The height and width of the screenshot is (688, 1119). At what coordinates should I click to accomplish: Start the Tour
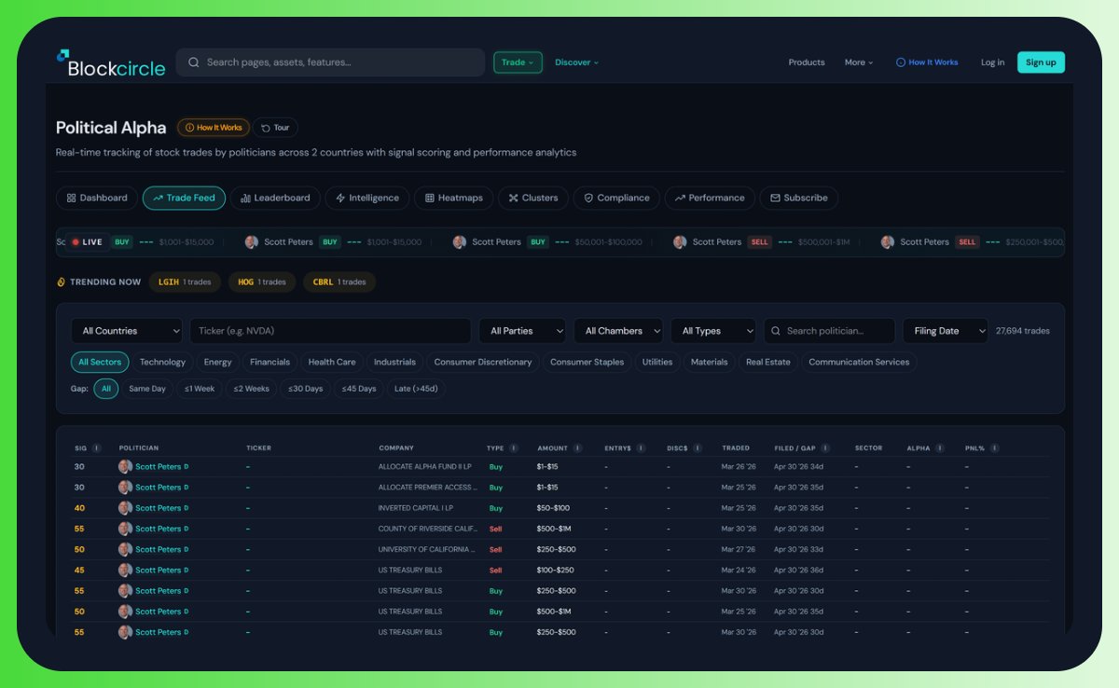point(275,128)
